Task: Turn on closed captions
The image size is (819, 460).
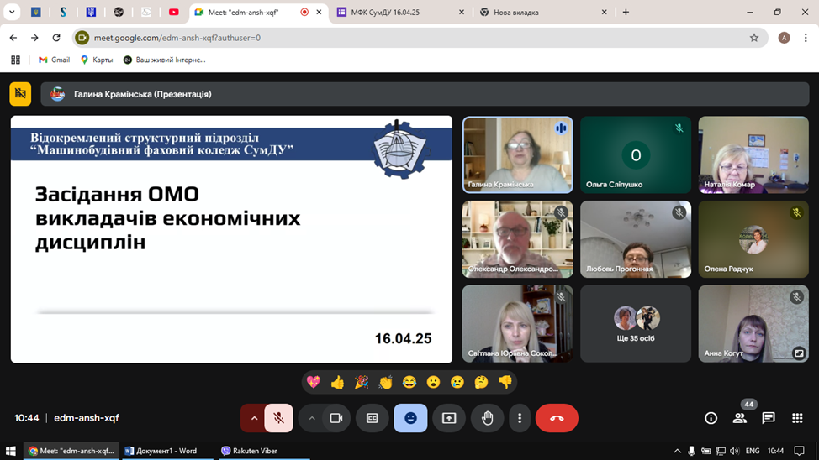Action: (x=373, y=418)
